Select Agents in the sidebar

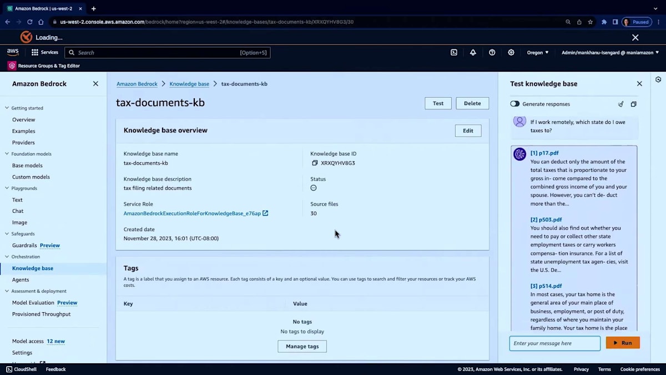click(21, 280)
